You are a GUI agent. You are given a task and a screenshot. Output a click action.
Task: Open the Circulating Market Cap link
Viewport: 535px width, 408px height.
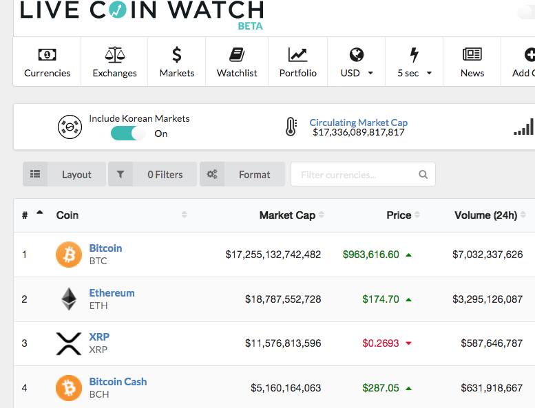358,122
